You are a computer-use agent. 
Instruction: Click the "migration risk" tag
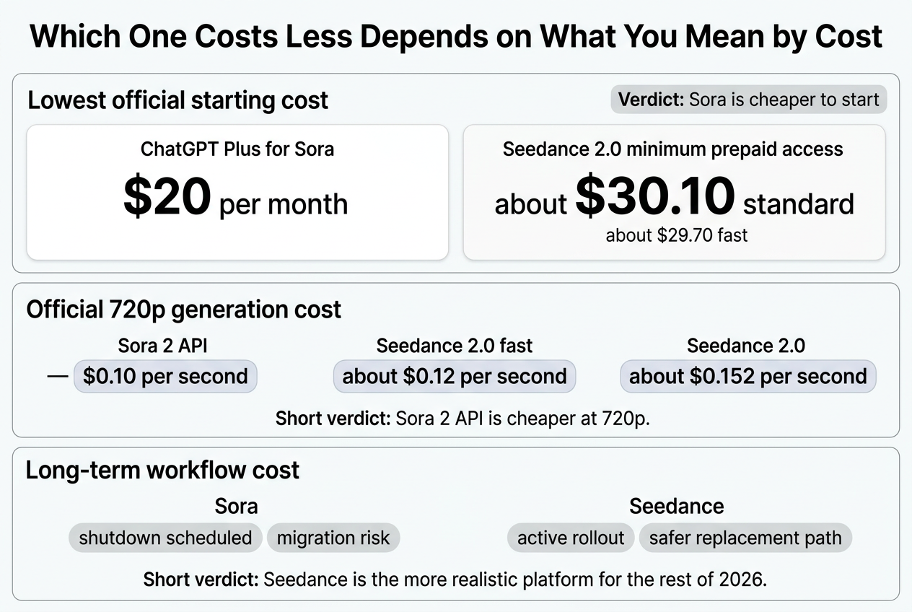tap(333, 538)
